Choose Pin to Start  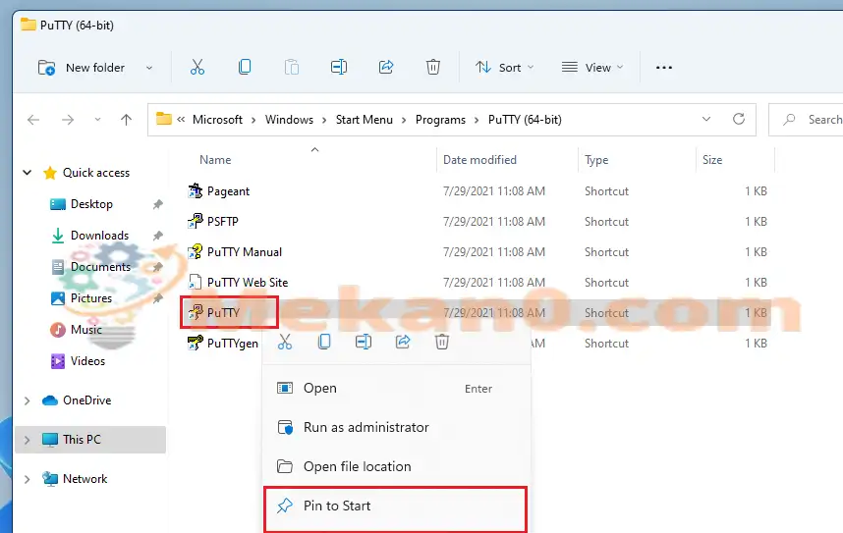(395, 506)
